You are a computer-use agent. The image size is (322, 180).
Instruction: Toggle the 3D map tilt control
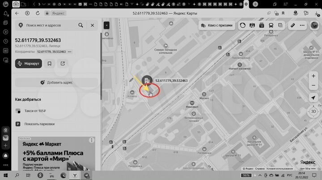(314, 111)
